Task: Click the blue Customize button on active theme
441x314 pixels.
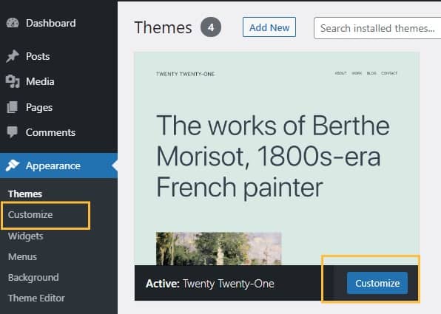Action: click(377, 283)
